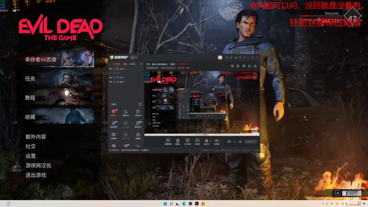Open 设置 game settings

pyautogui.click(x=30, y=156)
